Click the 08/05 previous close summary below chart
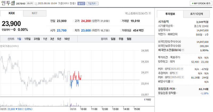This screenshot has width=213, height=112. click(16, 109)
